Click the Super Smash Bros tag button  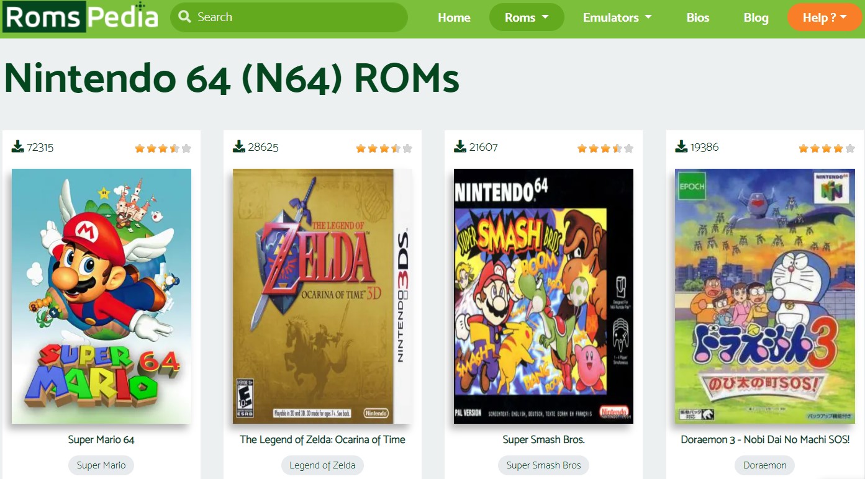543,465
